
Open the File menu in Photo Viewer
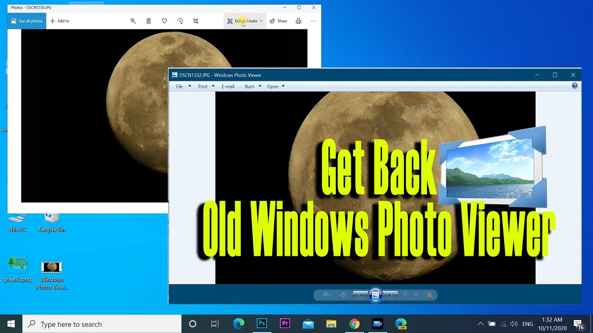click(x=183, y=86)
